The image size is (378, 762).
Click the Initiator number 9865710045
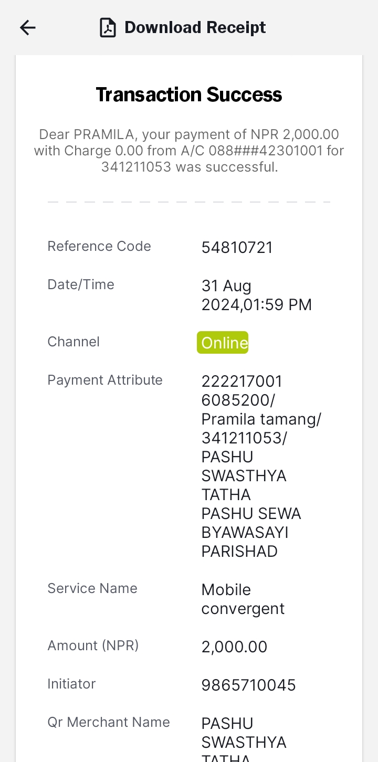coord(249,685)
